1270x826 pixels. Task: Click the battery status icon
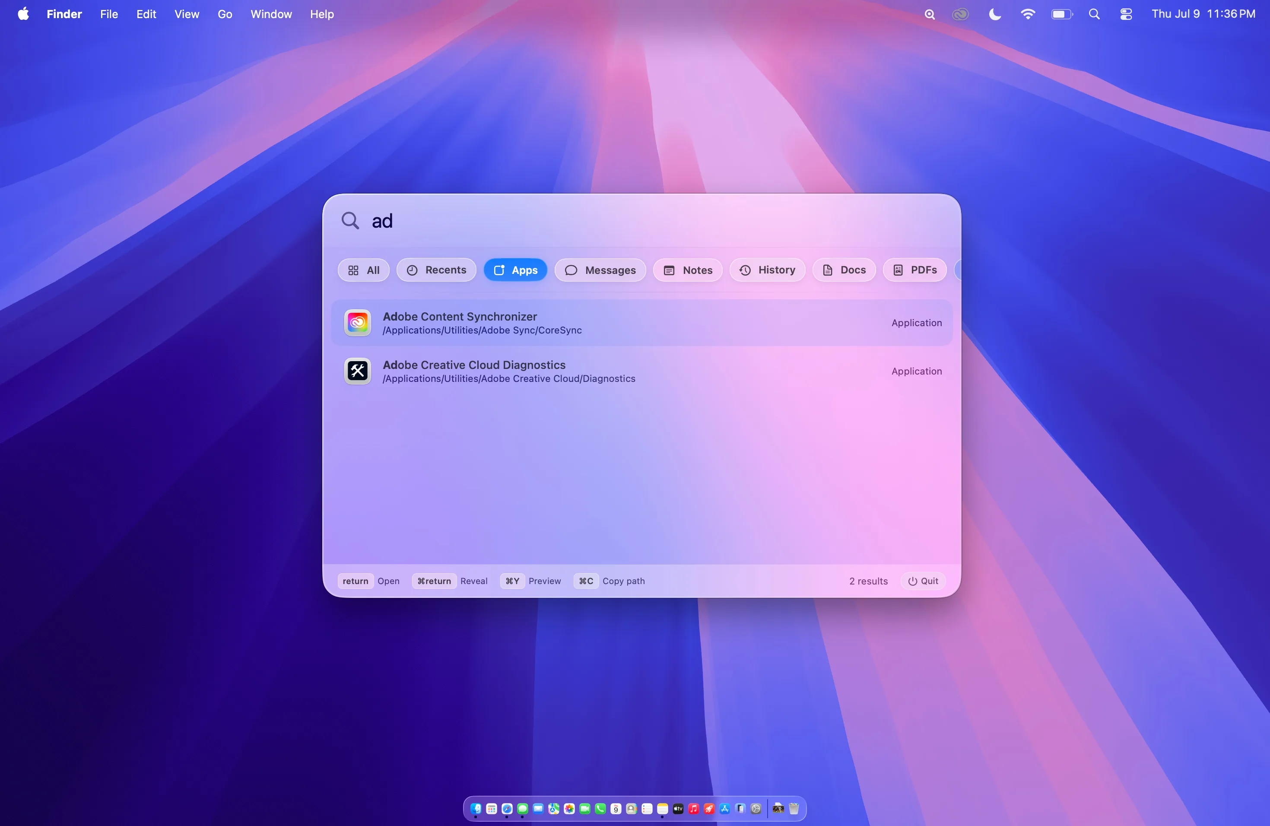(x=1062, y=14)
